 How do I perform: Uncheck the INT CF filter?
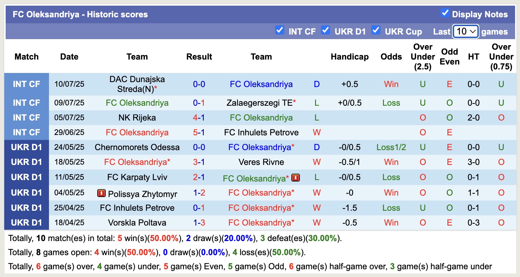point(280,30)
